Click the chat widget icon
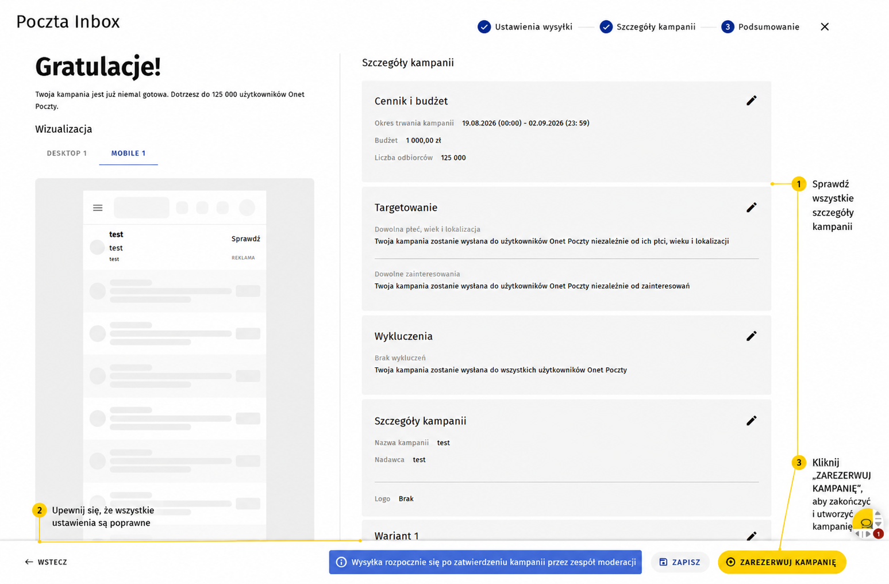This screenshot has width=889, height=584. point(865,522)
